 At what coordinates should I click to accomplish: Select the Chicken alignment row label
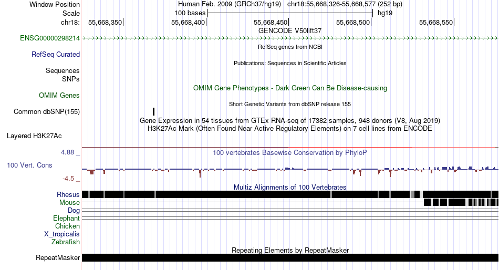click(x=67, y=226)
